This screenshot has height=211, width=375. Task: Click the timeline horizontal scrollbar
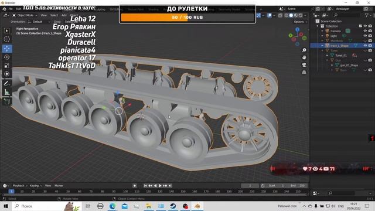click(155, 195)
